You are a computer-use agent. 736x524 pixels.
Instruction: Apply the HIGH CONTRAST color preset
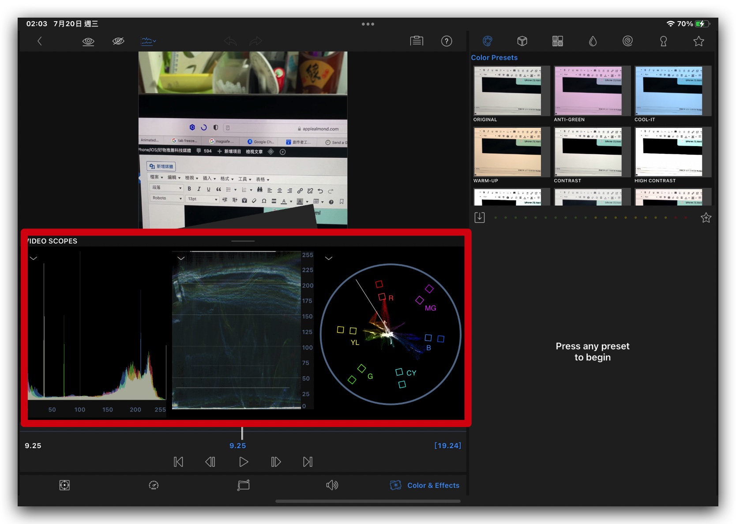(673, 152)
